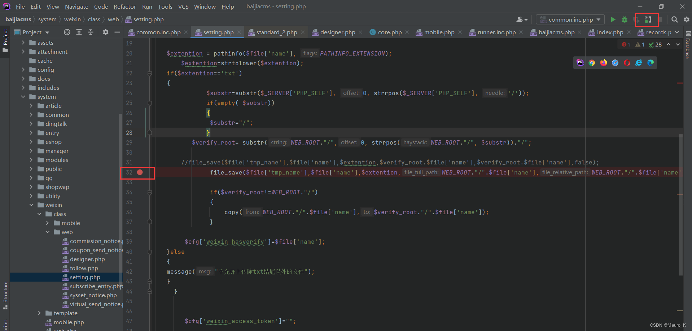Open the Database tool window button
This screenshot has height=331, width=692.
[x=688, y=45]
